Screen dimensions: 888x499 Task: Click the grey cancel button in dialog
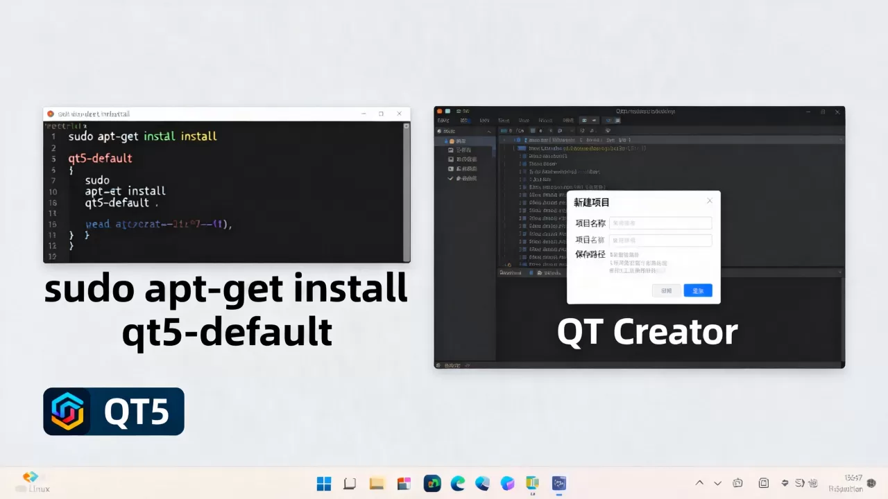click(667, 291)
